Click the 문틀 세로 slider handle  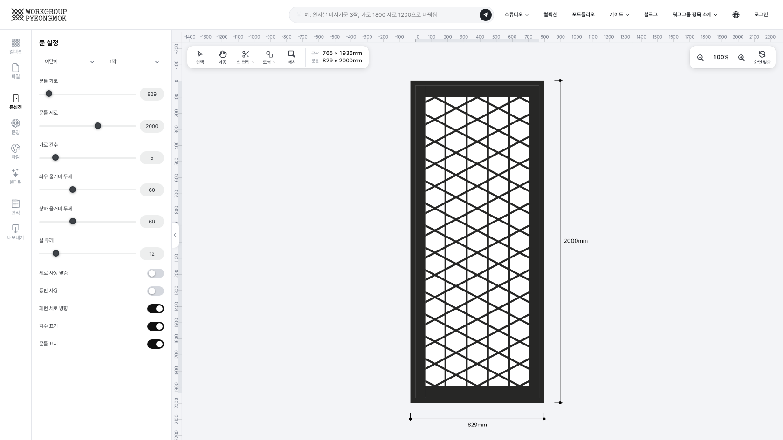[x=98, y=126]
